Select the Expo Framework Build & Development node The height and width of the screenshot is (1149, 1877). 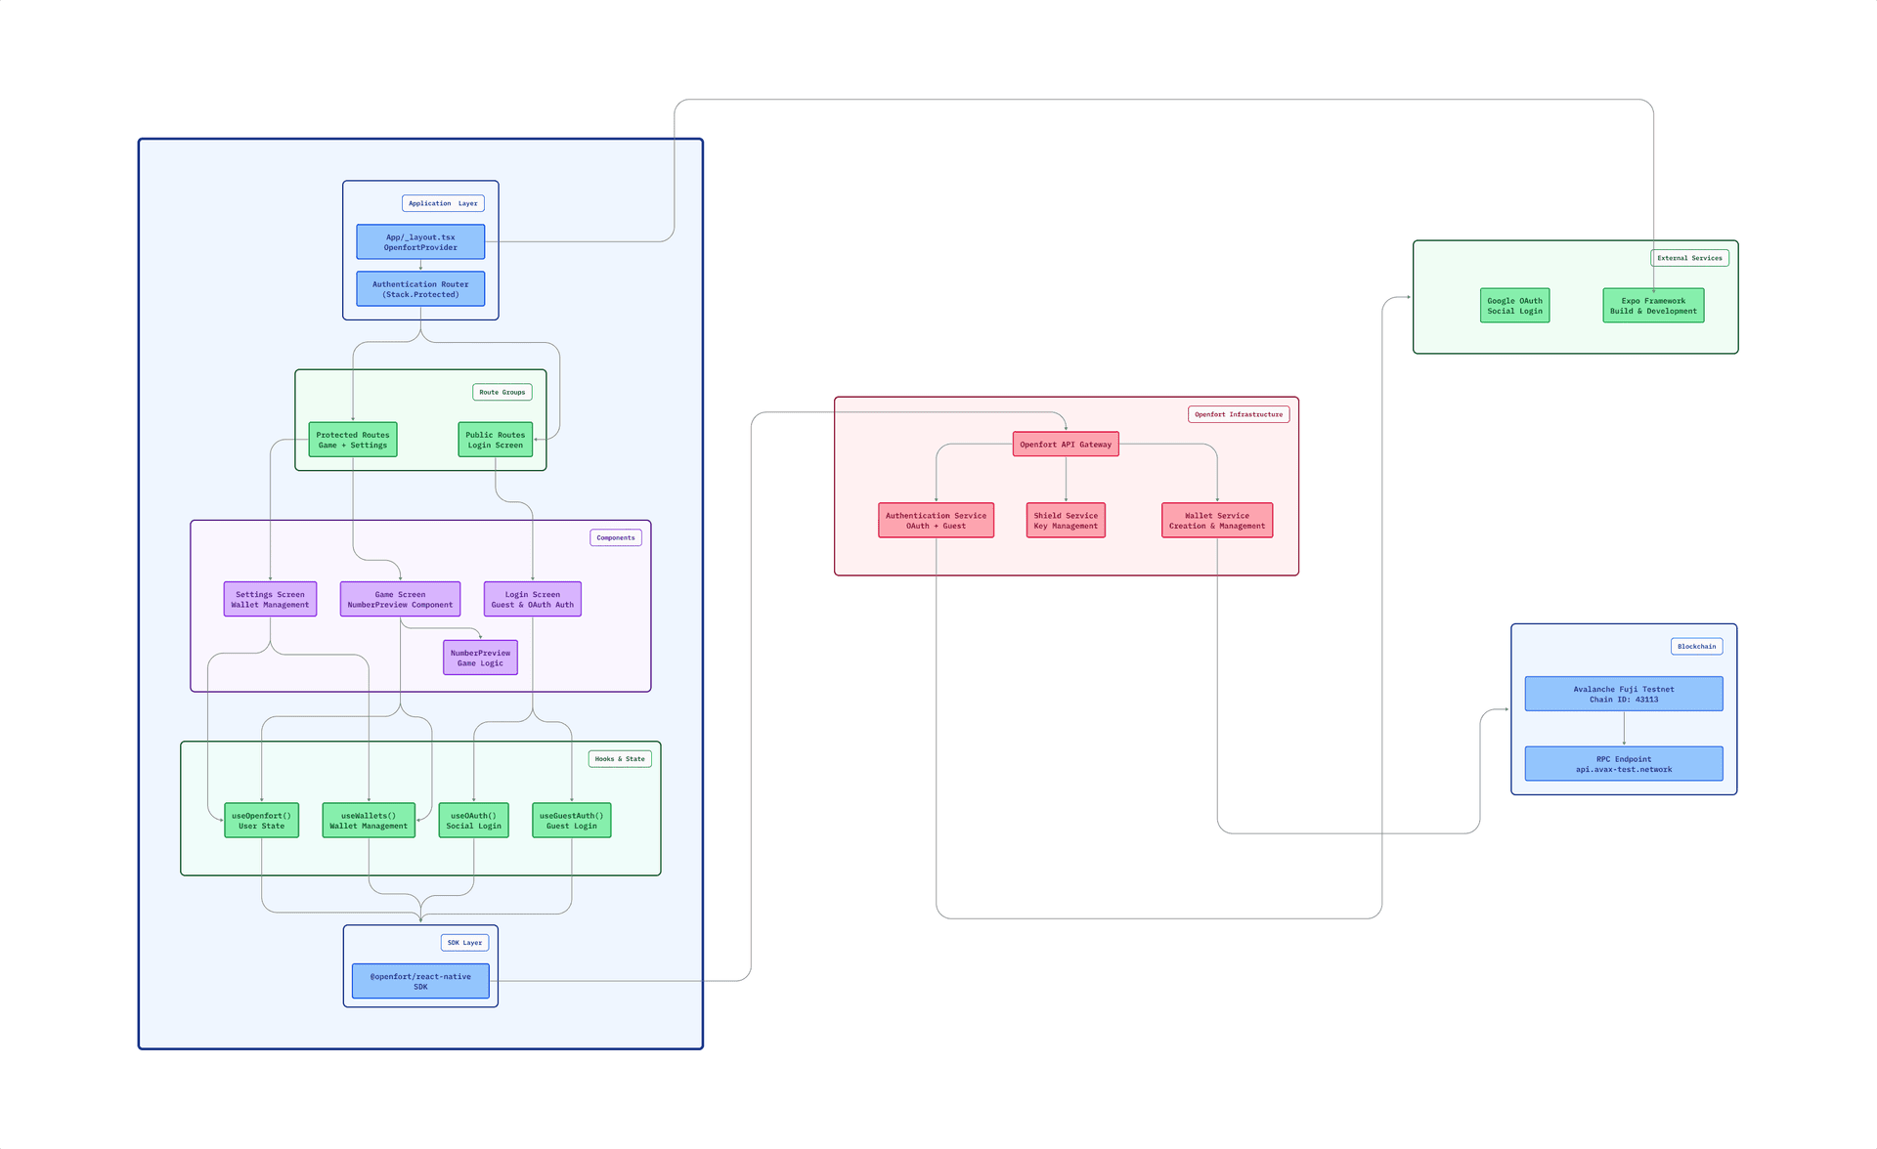click(1652, 306)
